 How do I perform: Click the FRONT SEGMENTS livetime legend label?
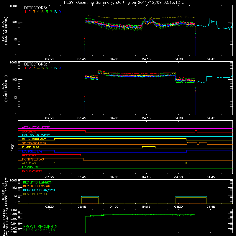click(40, 227)
